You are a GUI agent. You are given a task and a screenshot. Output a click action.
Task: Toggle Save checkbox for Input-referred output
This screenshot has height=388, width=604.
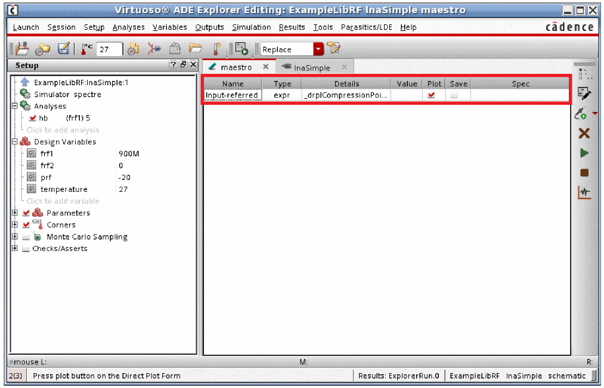click(454, 95)
